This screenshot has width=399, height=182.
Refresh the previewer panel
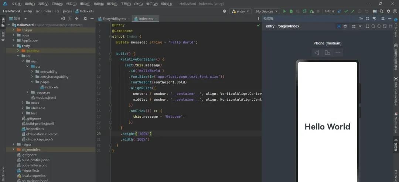pos(367,18)
